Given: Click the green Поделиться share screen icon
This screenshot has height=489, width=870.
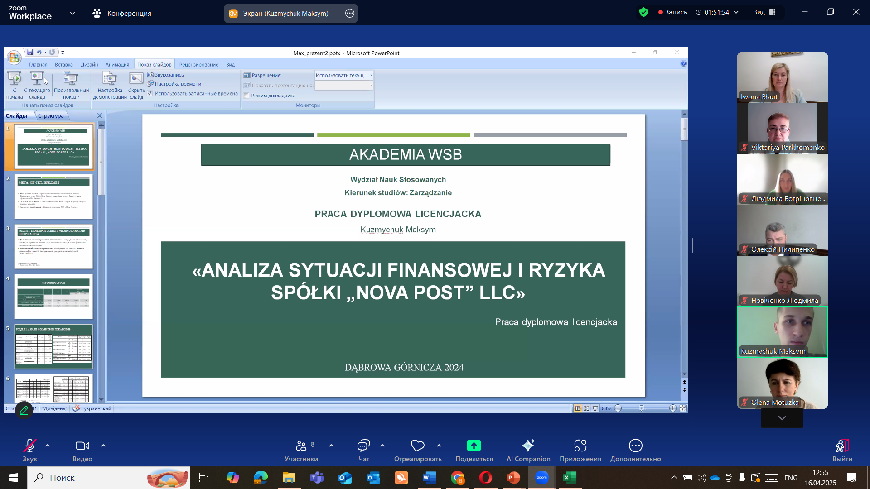Looking at the screenshot, I should 474,446.
